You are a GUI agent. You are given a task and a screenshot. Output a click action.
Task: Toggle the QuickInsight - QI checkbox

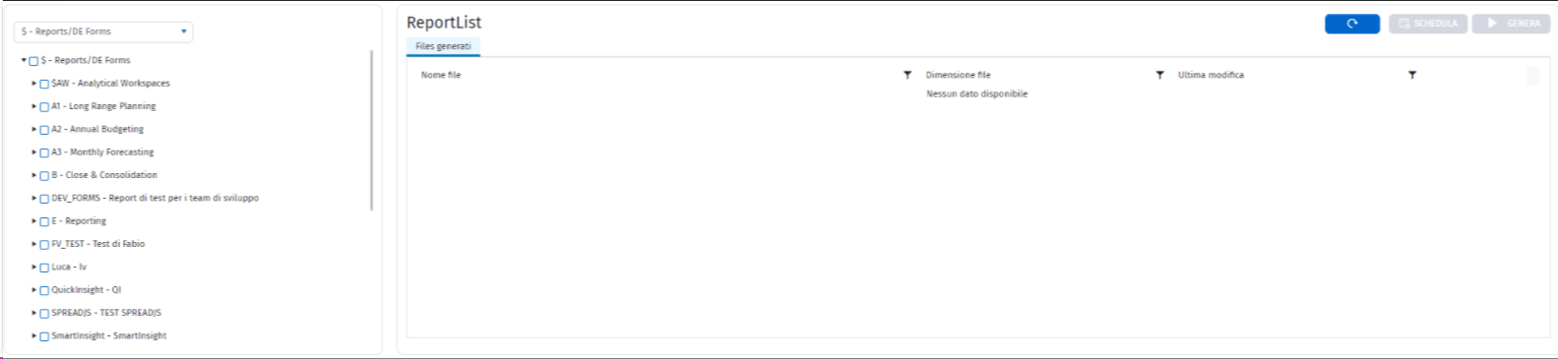pos(44,290)
